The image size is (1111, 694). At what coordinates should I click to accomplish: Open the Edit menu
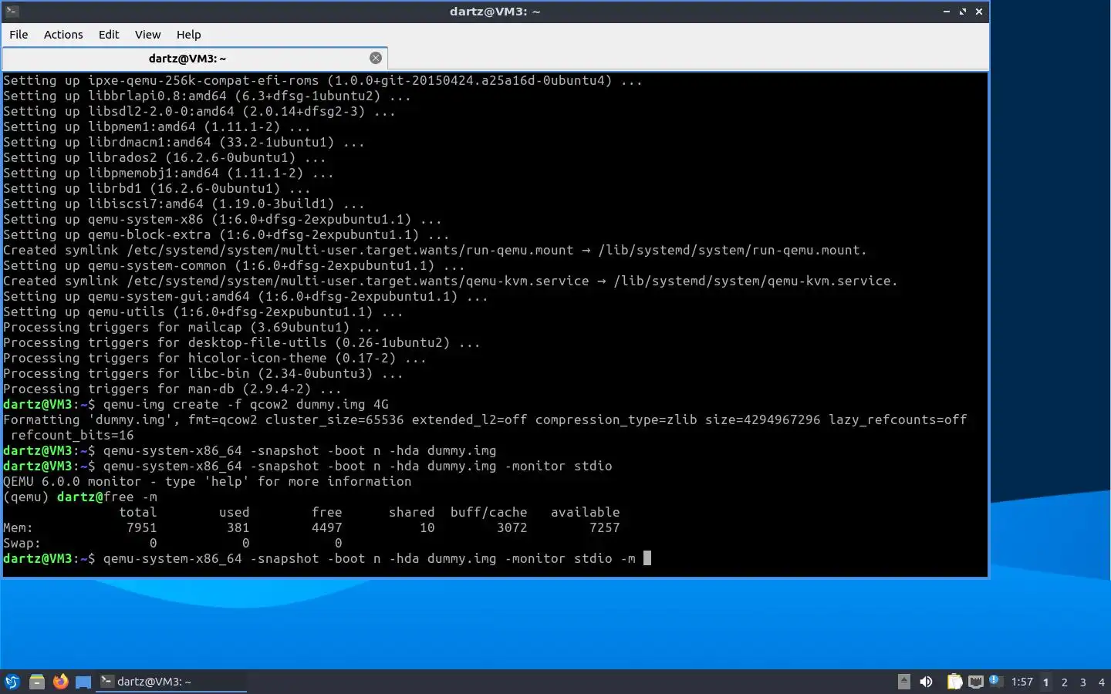click(109, 35)
